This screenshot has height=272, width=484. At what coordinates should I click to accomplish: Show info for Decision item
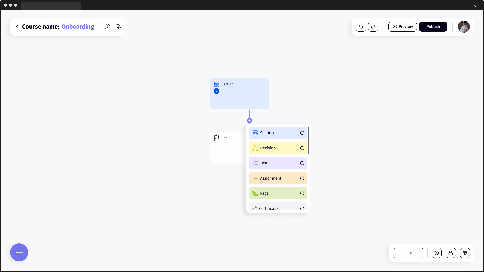tap(302, 148)
